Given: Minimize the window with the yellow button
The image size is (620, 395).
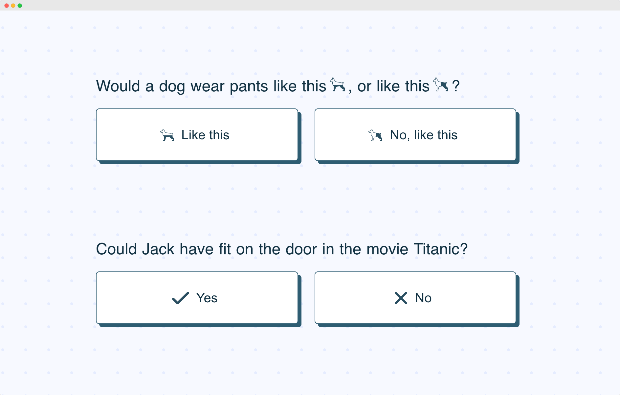Looking at the screenshot, I should (13, 6).
